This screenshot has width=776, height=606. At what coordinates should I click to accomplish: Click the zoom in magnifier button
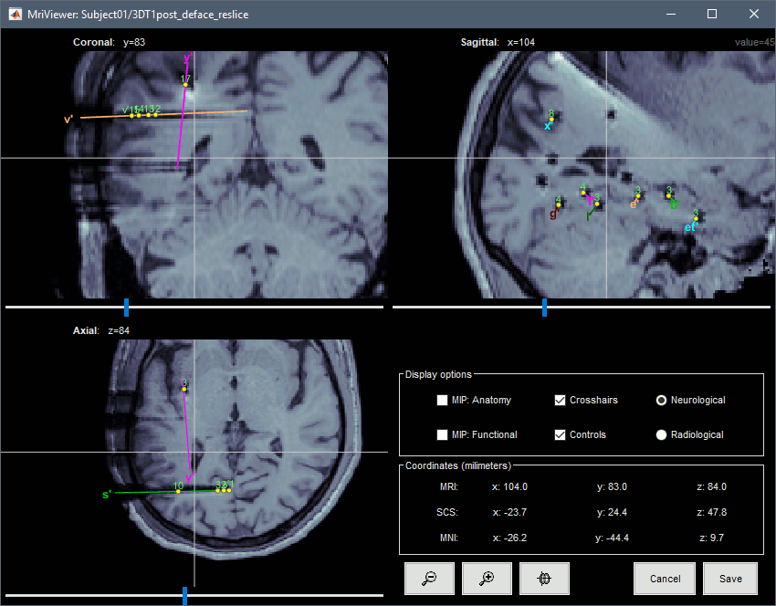[x=487, y=579]
